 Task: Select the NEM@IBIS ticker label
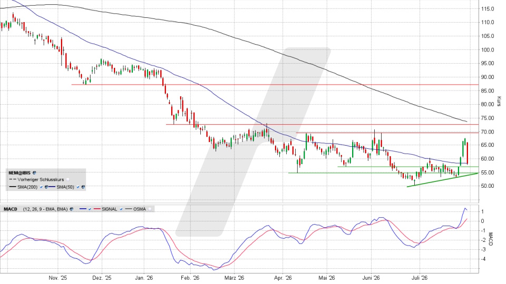[20, 173]
